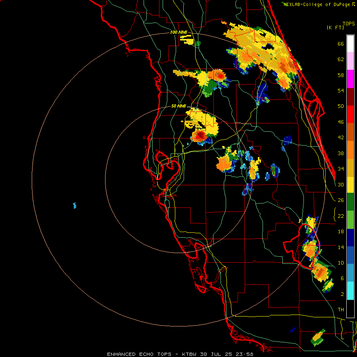Click the KTBW radar site identifier
Image resolution: width=357 pixels, height=357 pixels.
[x=190, y=354]
